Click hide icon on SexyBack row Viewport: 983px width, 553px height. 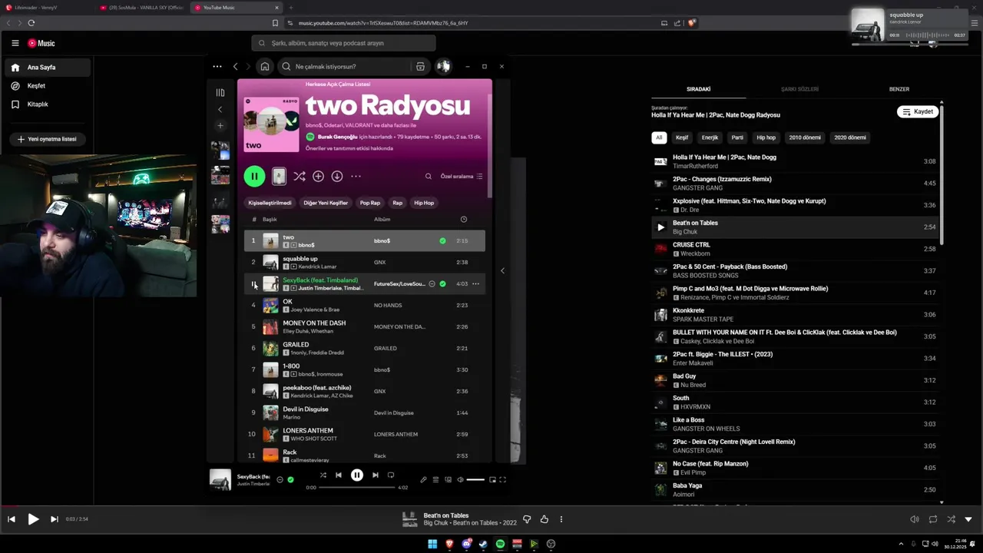(x=432, y=284)
